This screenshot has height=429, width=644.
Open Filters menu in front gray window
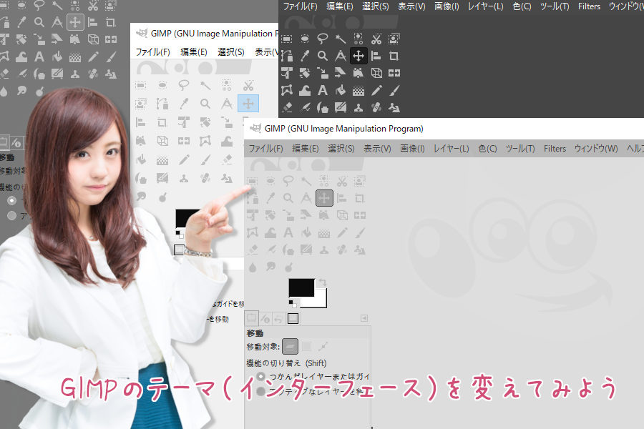(x=555, y=149)
